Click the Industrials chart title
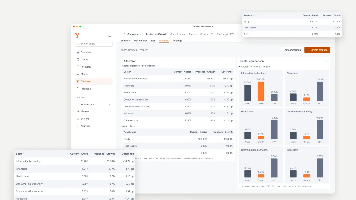 pyautogui.click(x=292, y=150)
